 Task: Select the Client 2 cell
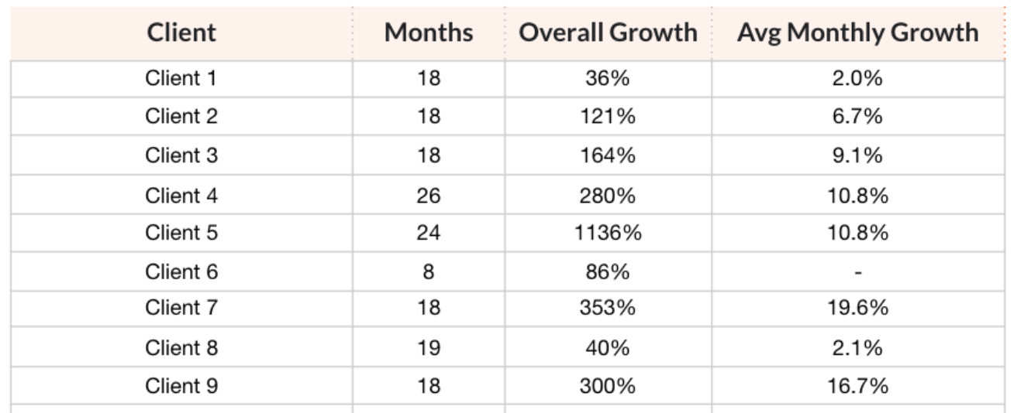click(x=181, y=117)
